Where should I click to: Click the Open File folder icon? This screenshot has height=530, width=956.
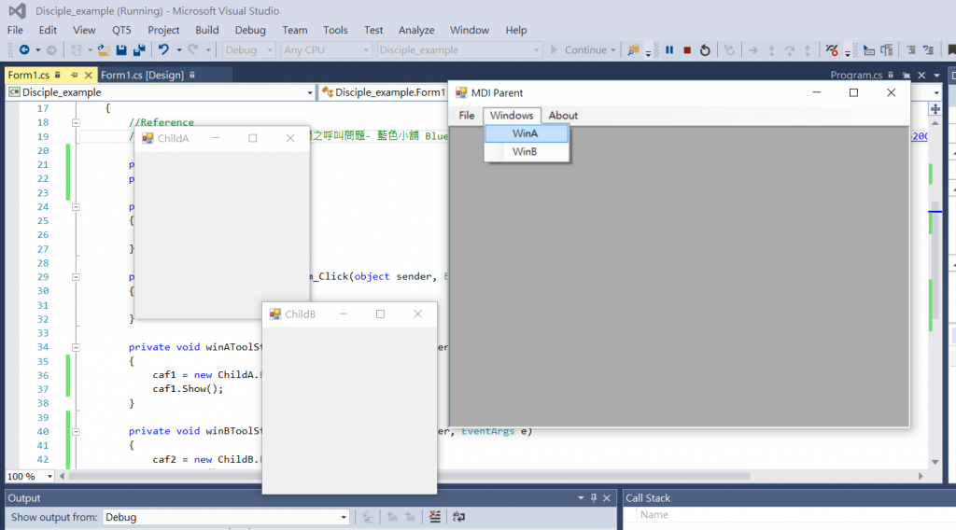(x=104, y=50)
